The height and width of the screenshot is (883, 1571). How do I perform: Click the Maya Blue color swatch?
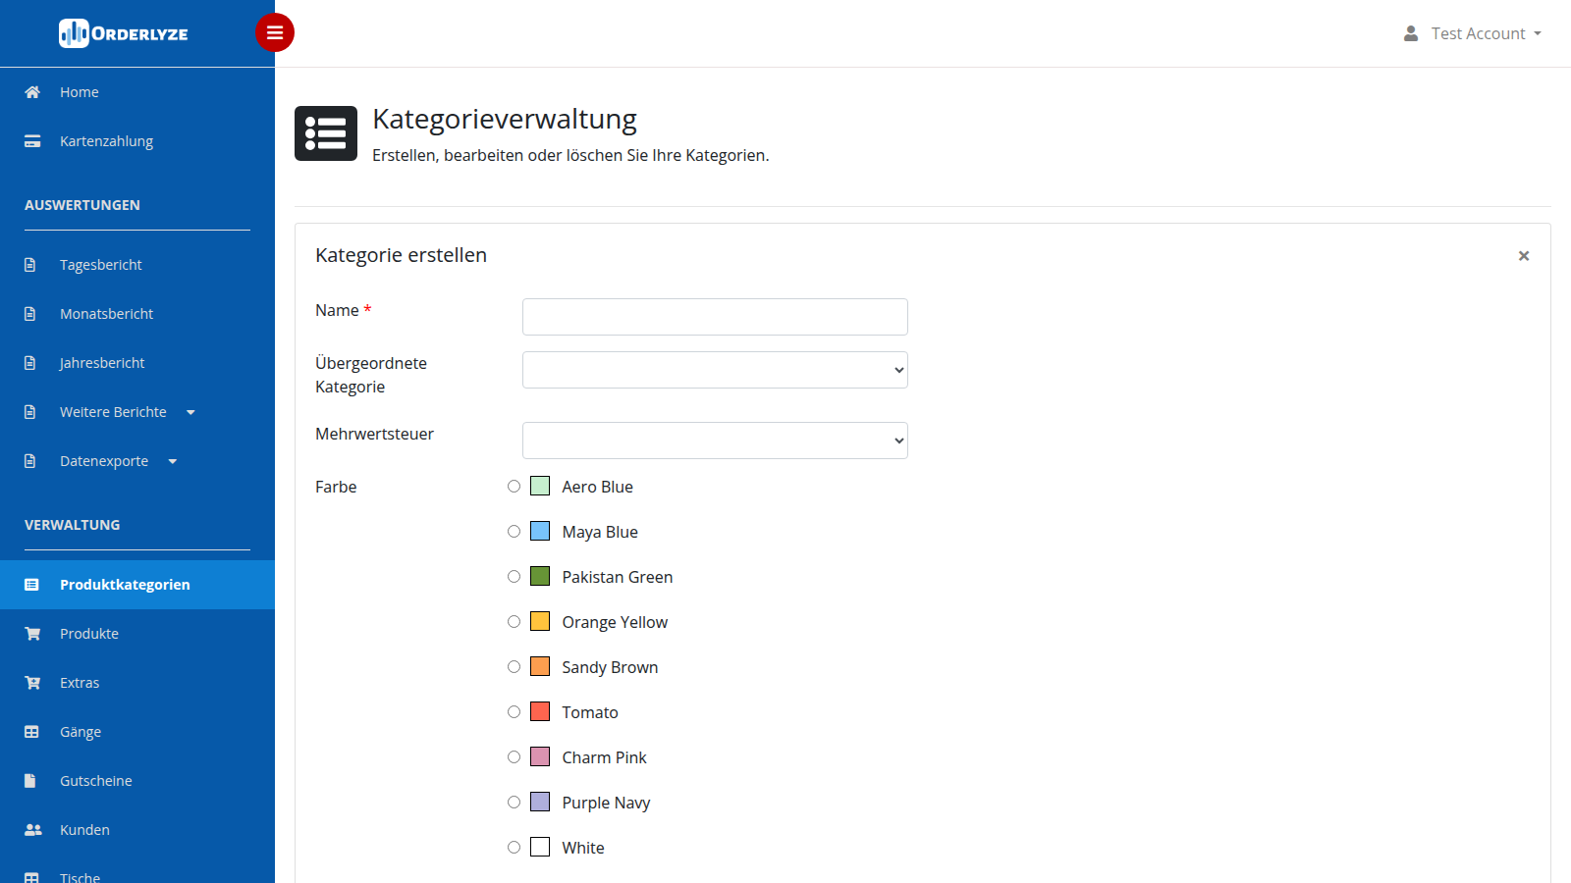[x=540, y=532]
